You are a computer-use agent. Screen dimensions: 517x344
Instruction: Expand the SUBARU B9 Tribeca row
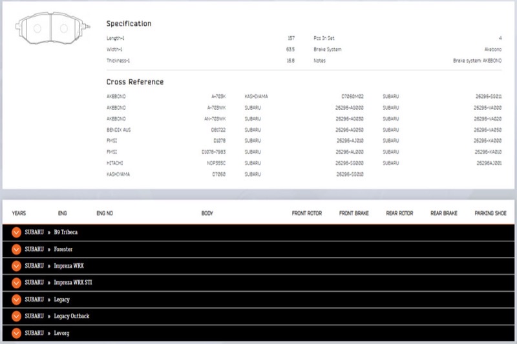click(258, 232)
